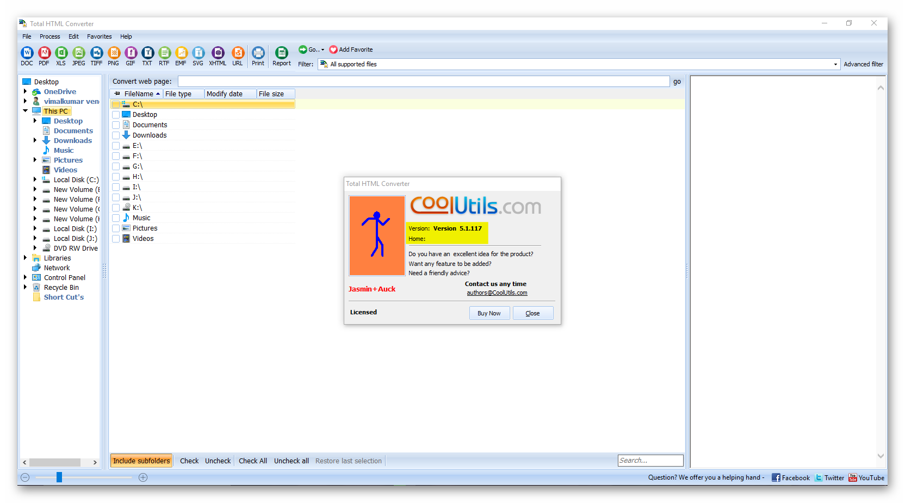Select the EMF conversion icon

(181, 53)
